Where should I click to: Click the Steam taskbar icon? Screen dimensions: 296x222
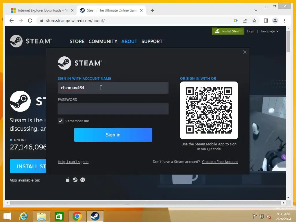pyautogui.click(x=95, y=216)
